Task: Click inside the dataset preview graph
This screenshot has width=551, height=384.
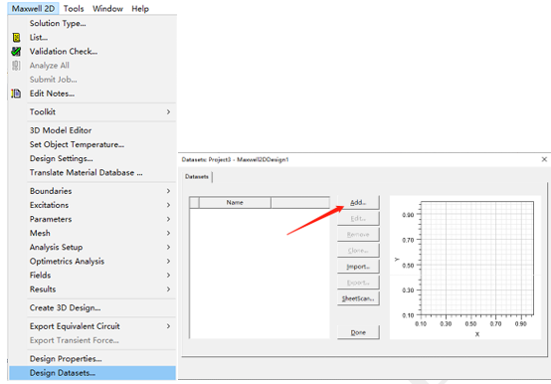Action: 477,258
